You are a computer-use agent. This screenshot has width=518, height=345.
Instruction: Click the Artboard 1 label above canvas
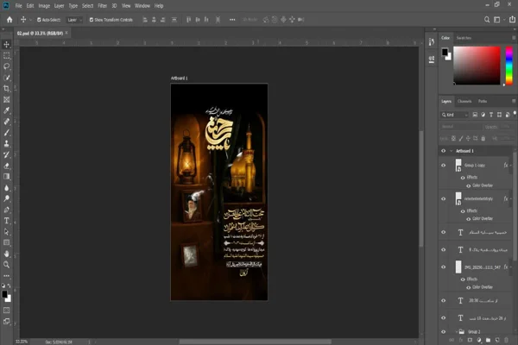179,78
